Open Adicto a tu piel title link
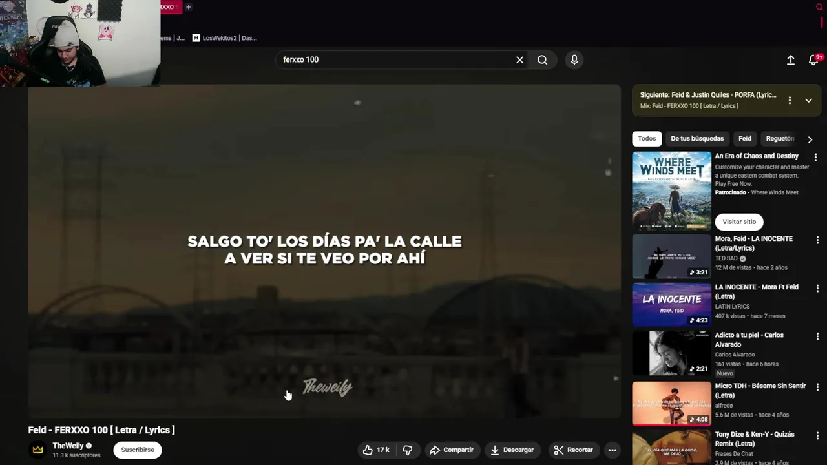 (749, 340)
